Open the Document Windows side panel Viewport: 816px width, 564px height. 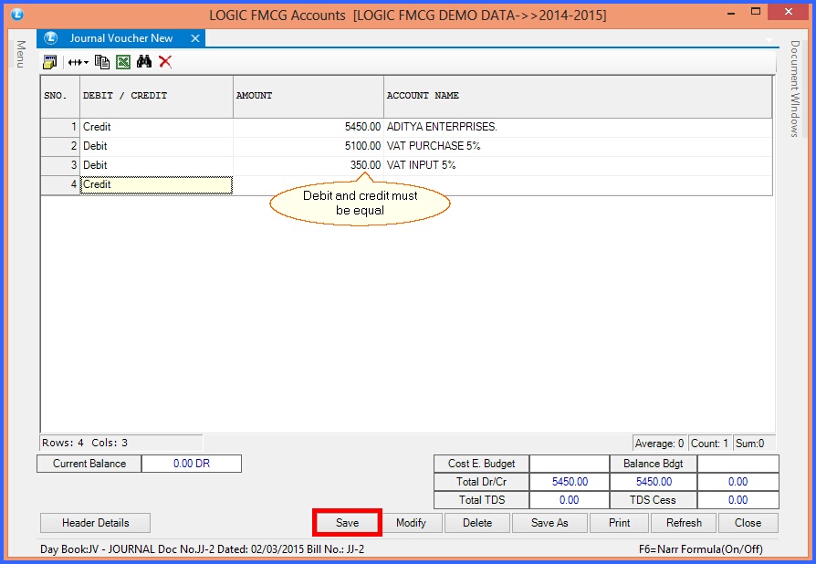click(x=795, y=89)
